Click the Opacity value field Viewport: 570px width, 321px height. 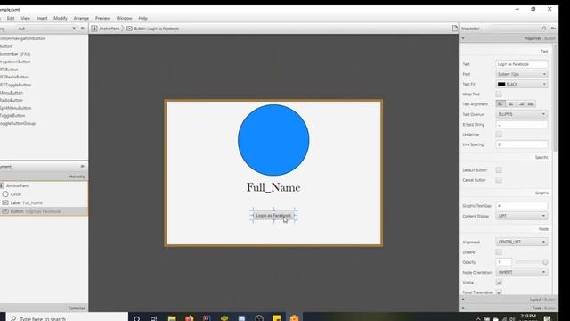[x=504, y=262]
